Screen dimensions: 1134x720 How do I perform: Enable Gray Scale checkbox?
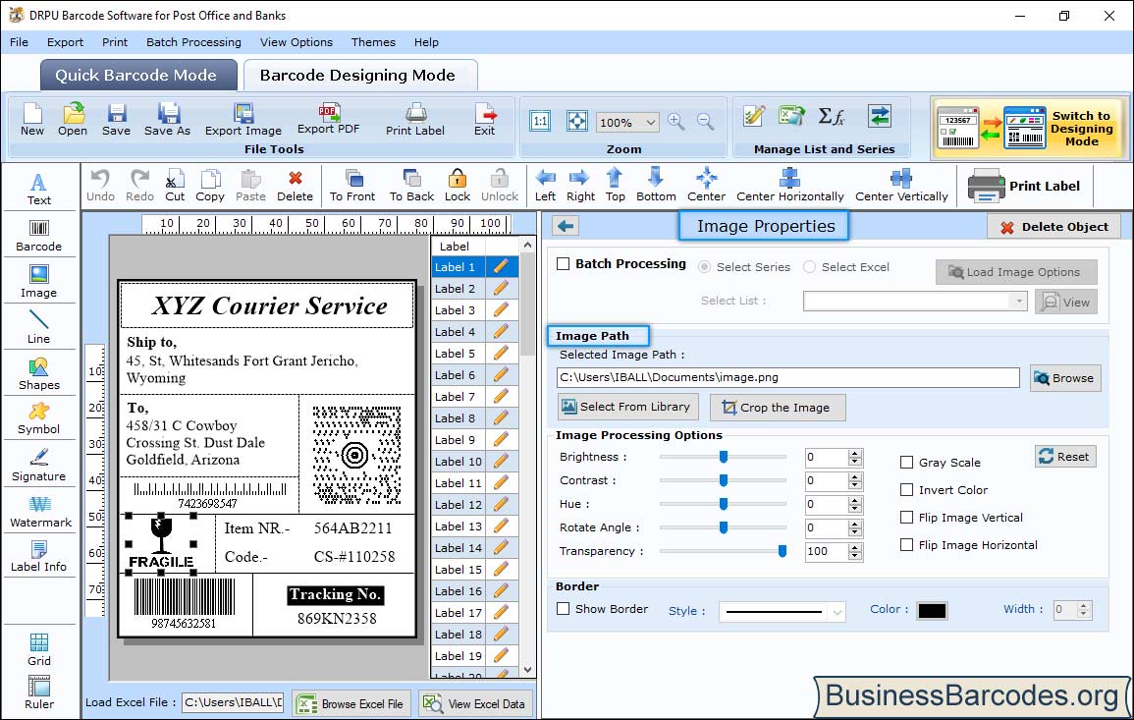click(906, 463)
